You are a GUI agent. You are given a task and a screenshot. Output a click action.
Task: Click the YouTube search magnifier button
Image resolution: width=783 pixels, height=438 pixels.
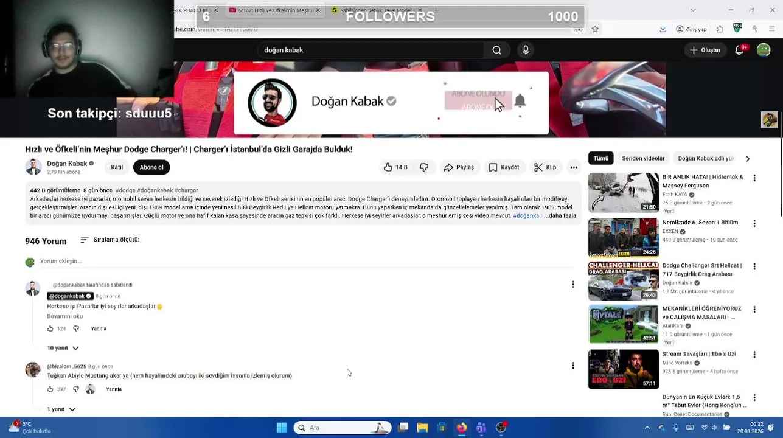(x=497, y=50)
